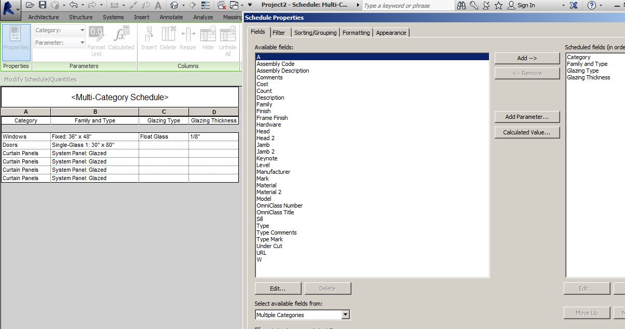This screenshot has width=625, height=329.
Task: Switch to the Sorting/Grouping tab
Action: click(x=315, y=33)
